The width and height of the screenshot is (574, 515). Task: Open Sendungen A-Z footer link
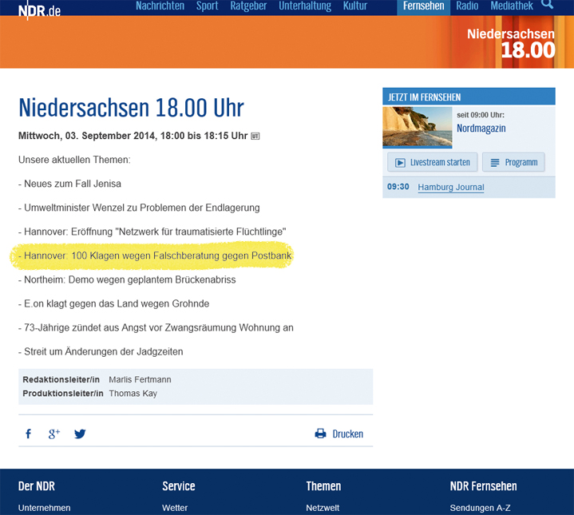(480, 508)
